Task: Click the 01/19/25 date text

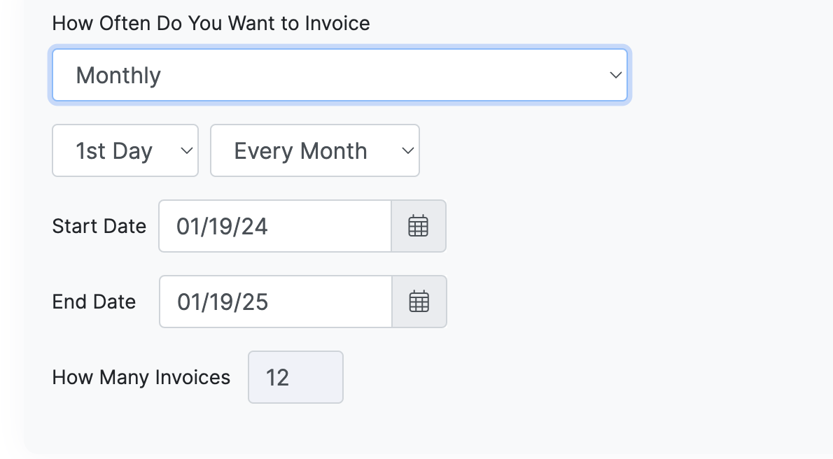Action: tap(223, 302)
